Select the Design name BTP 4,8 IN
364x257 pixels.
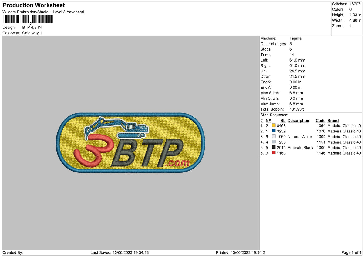pyautogui.click(x=32, y=27)
